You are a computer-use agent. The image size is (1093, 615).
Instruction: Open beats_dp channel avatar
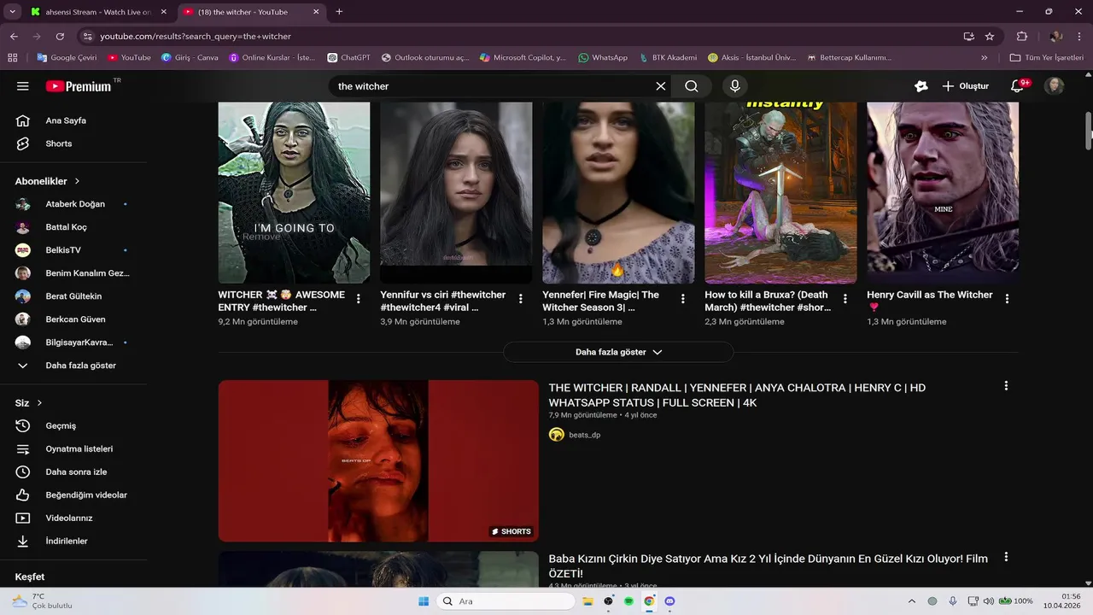click(557, 435)
